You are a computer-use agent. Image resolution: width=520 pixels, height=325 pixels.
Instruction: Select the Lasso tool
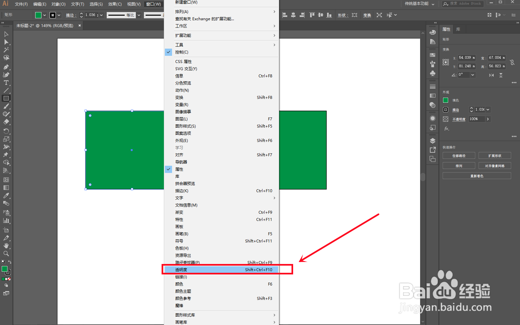(6, 58)
